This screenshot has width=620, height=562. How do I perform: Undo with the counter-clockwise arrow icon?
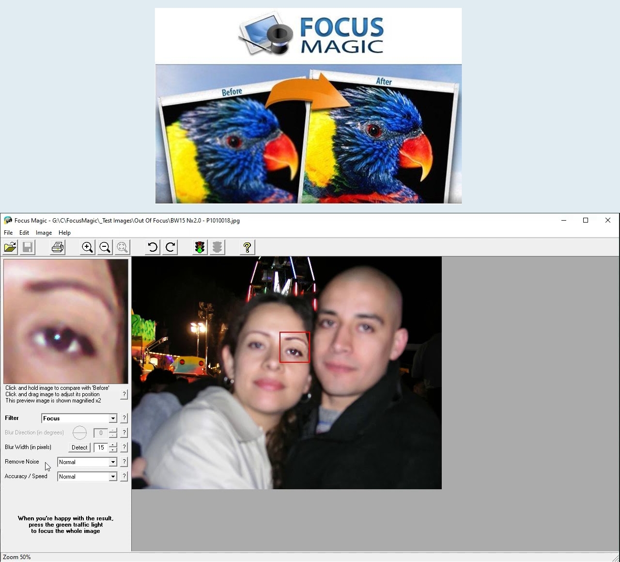tap(152, 247)
